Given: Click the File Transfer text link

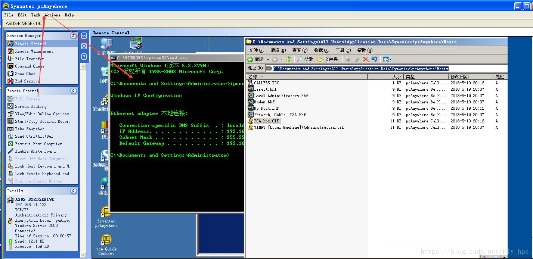Looking at the screenshot, I should click(30, 59).
